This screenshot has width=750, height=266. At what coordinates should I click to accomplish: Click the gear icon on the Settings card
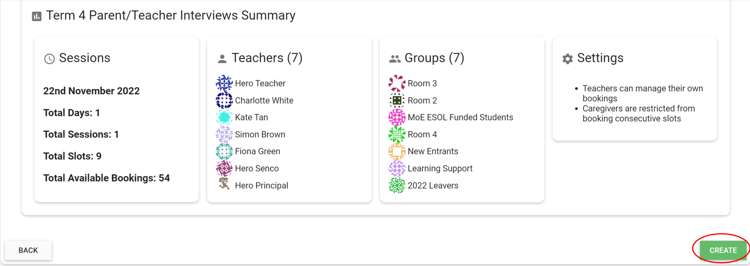click(567, 58)
